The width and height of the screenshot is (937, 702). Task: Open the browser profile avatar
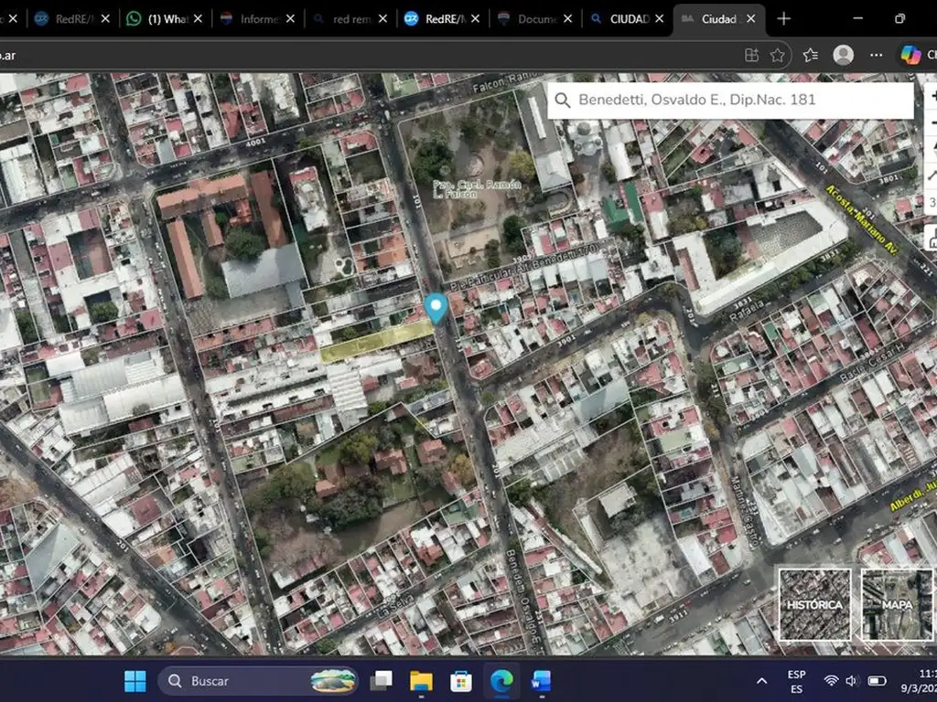(844, 55)
